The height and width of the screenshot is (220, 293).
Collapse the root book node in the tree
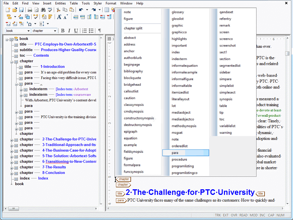pos(7,40)
